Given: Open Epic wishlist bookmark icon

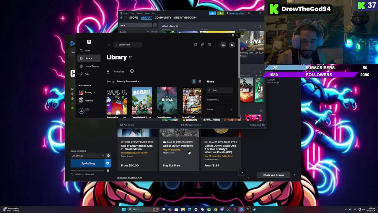Looking at the screenshot, I should [195, 45].
